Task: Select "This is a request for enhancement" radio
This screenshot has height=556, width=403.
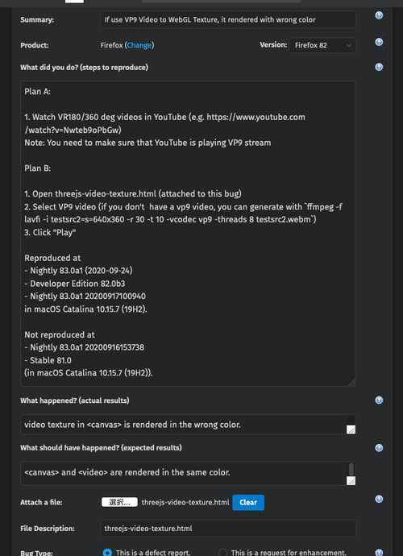Action: coord(222,552)
